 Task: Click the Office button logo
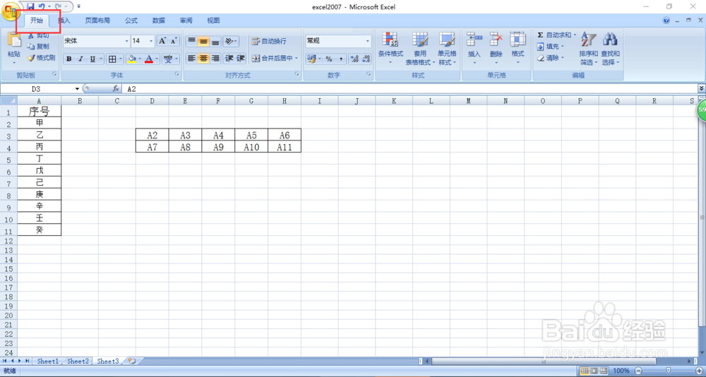pyautogui.click(x=9, y=11)
